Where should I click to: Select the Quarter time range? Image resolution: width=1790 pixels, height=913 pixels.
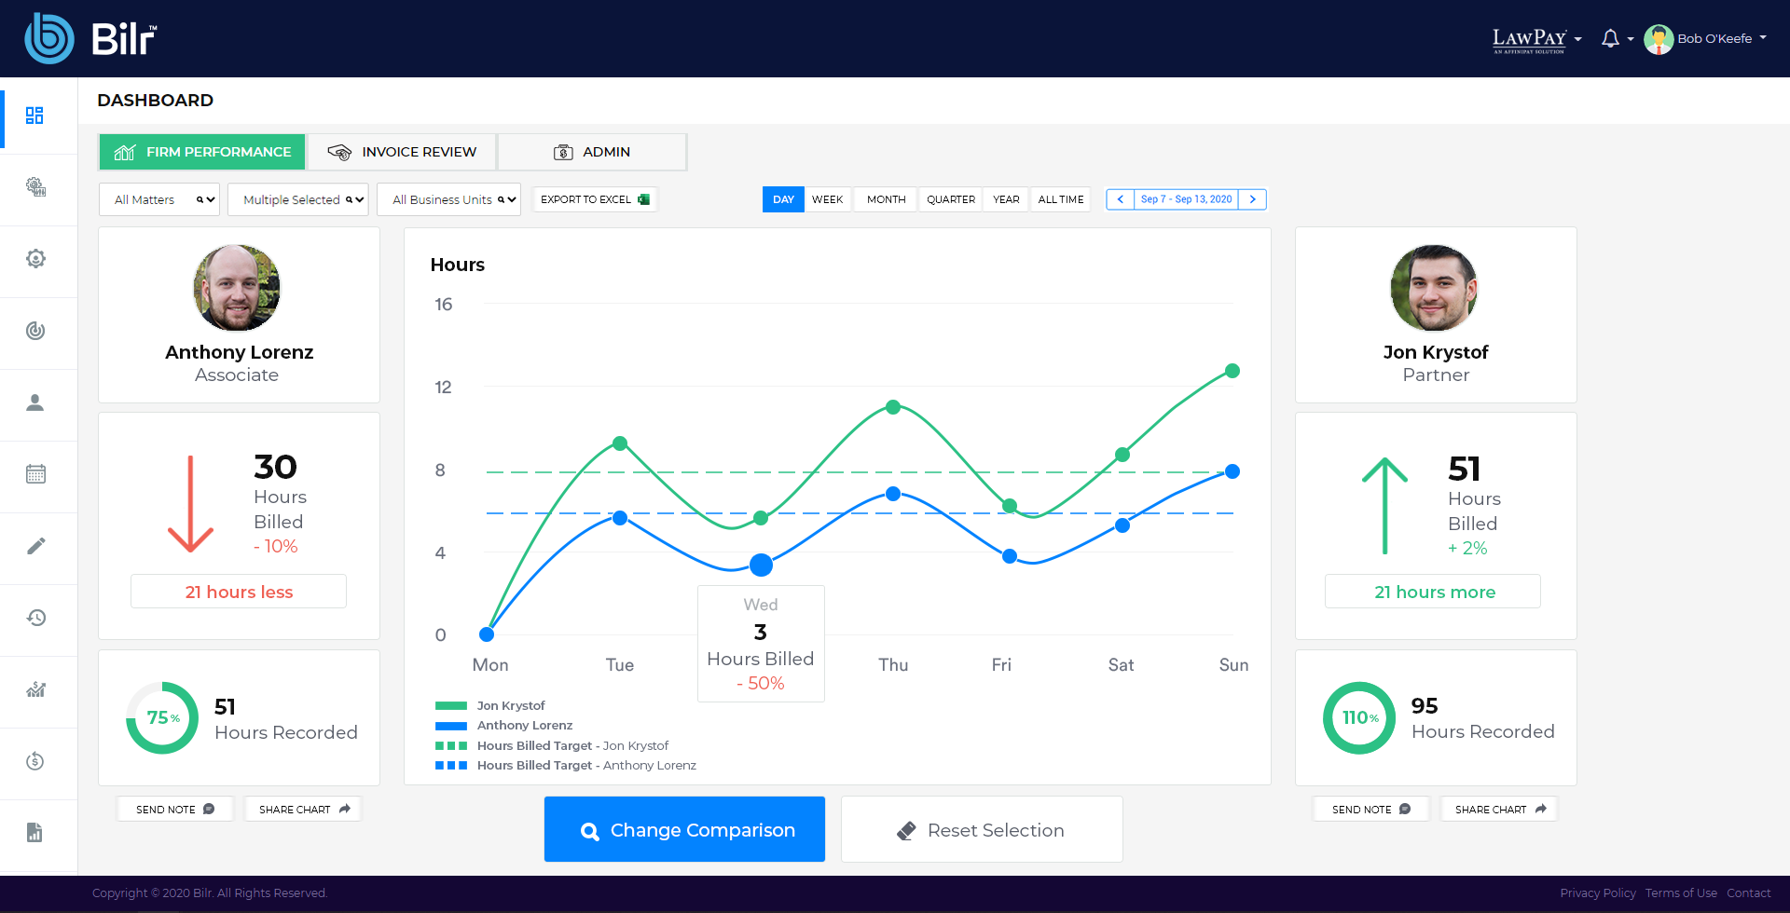click(x=950, y=199)
